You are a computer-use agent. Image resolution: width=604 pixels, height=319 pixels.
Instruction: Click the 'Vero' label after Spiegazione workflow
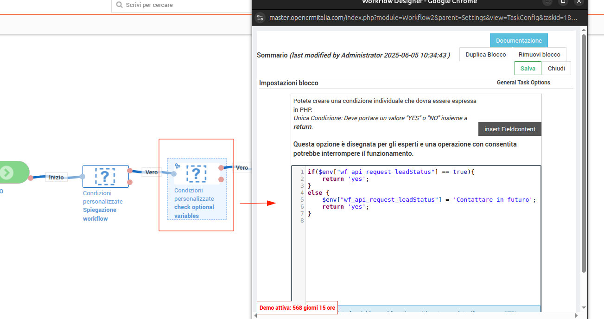tap(152, 172)
